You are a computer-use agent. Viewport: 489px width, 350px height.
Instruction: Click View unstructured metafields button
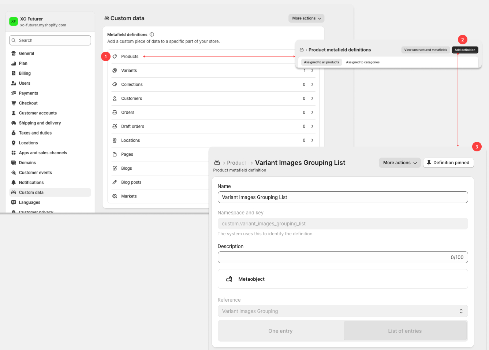click(x=425, y=50)
